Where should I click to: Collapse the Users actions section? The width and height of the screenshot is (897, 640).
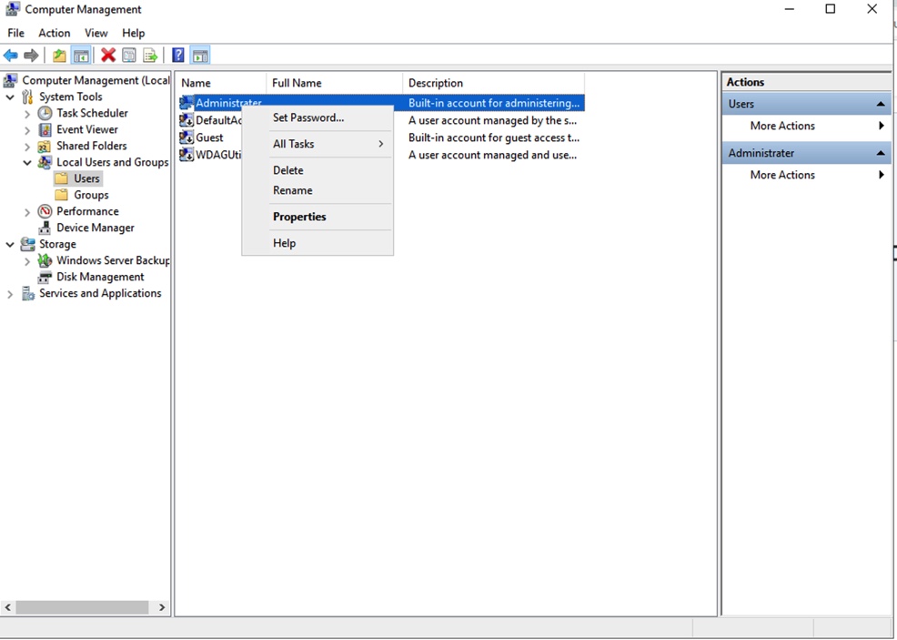point(880,104)
